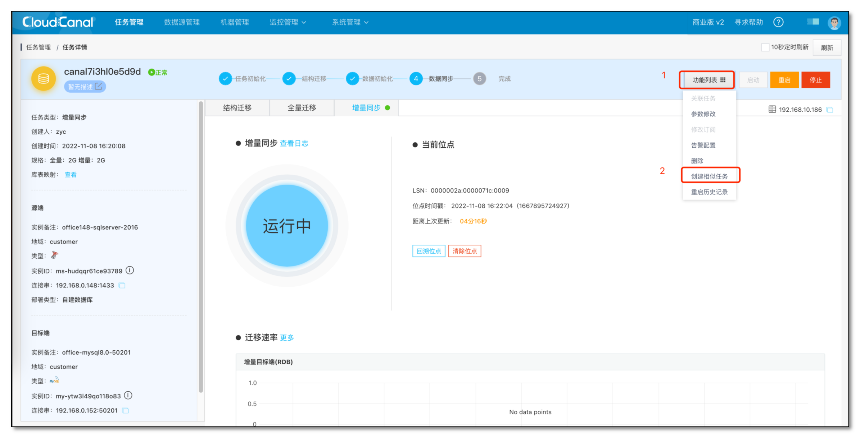Copy machine IP 192.168.10.186 icon
This screenshot has width=860, height=438.
coord(830,110)
